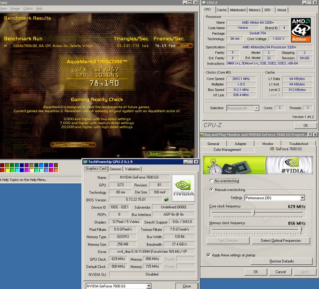Image resolution: width=319 pixels, height=289 pixels.
Task: Click the Core clock frequency slider handle
Action: pos(253,213)
